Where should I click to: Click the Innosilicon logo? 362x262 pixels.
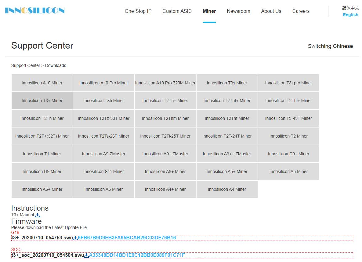(35, 11)
